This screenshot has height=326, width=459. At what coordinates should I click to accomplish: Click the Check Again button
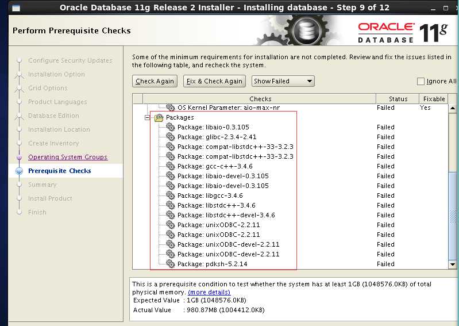coord(155,81)
